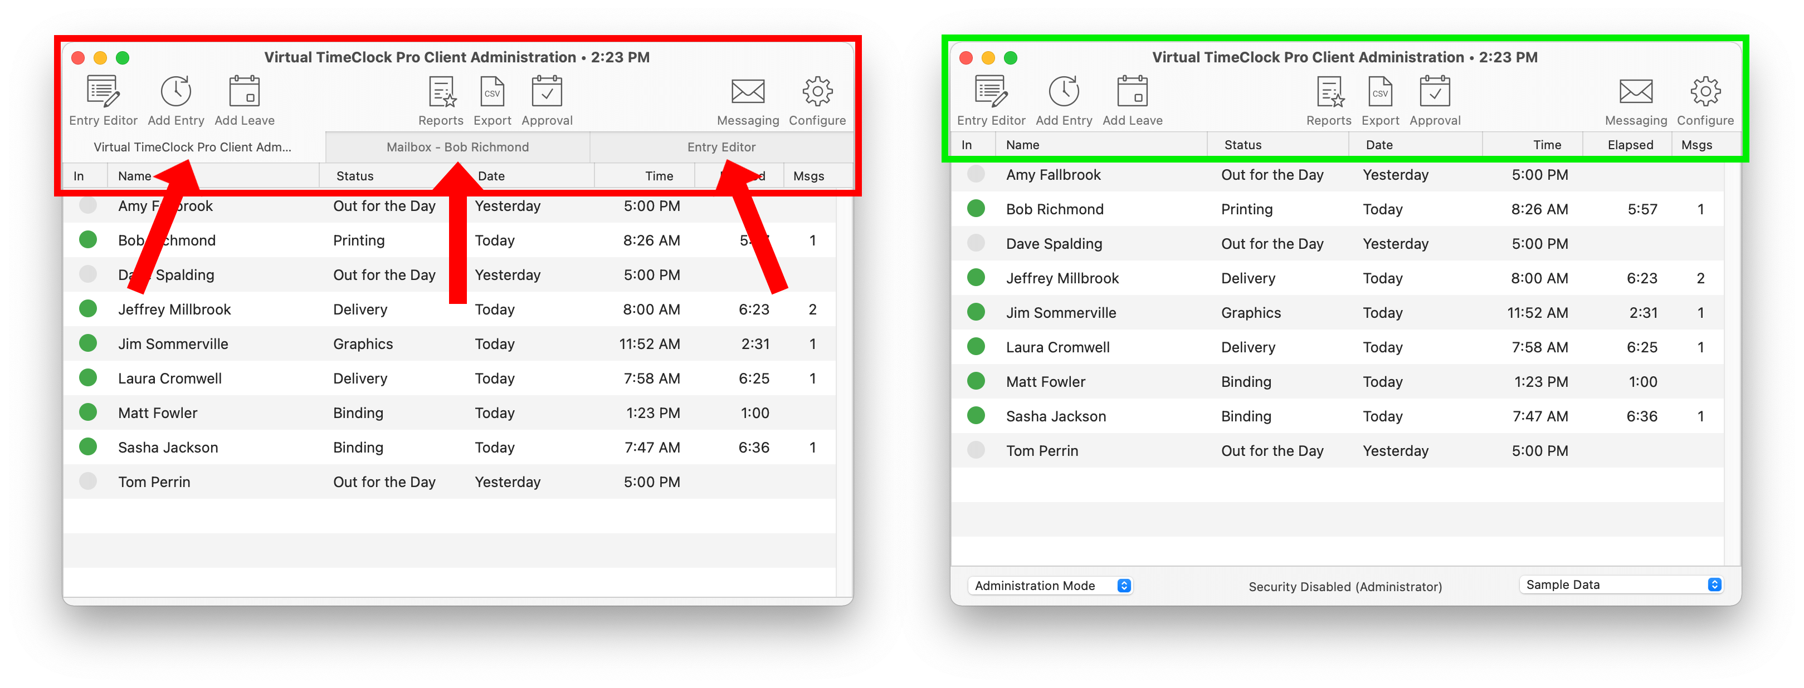Click Export CSV icon in left window
This screenshot has height=688, width=1804.
point(493,92)
